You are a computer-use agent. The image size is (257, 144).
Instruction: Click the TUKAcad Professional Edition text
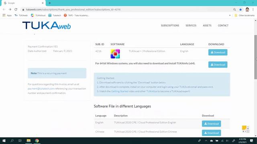(147, 51)
